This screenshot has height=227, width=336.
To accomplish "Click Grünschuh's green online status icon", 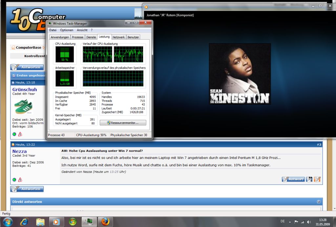I will (x=14, y=134).
